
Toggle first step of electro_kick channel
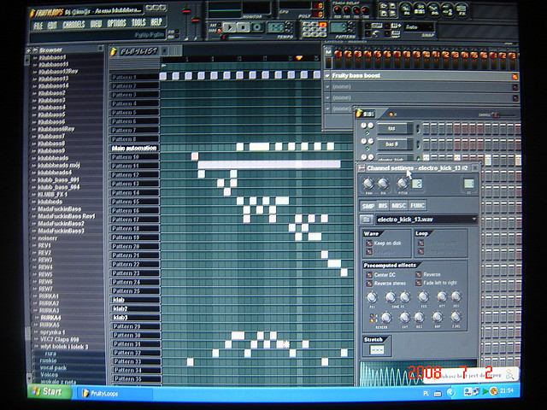(426, 158)
